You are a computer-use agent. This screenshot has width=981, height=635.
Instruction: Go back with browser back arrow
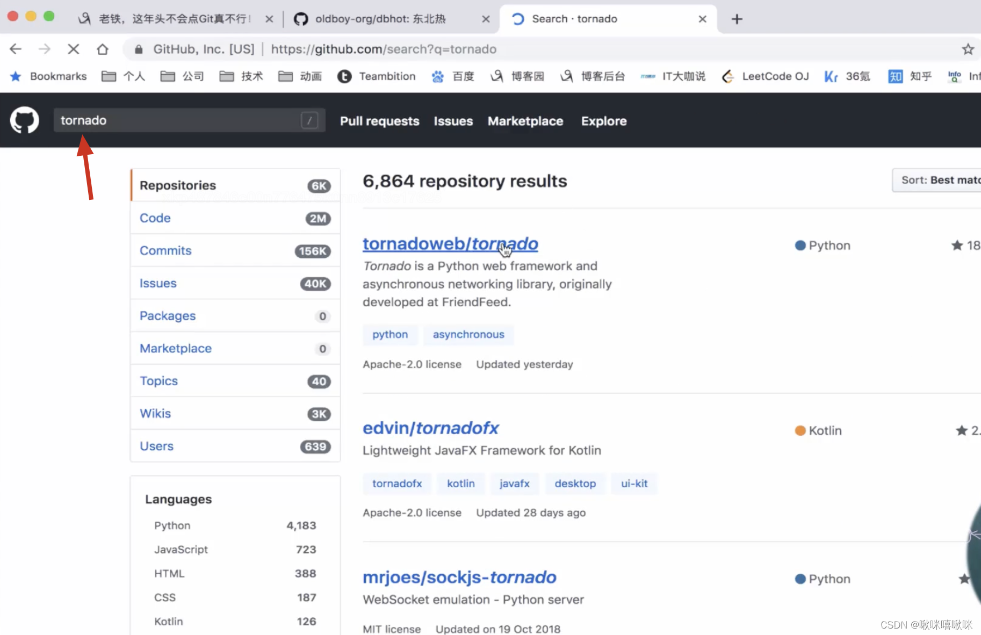(x=16, y=49)
